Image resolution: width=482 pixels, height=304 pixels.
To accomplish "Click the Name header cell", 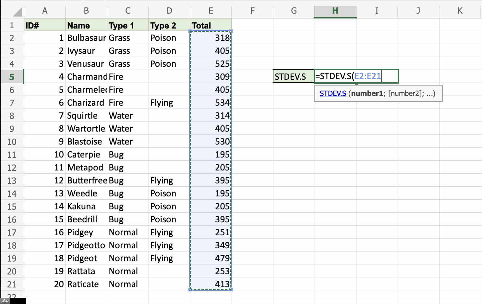I will point(86,25).
